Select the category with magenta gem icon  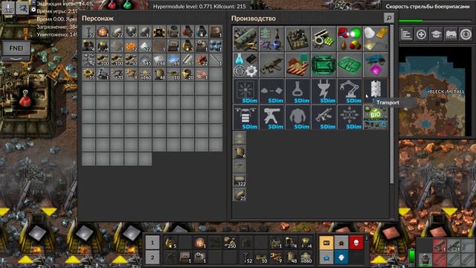coord(376,65)
